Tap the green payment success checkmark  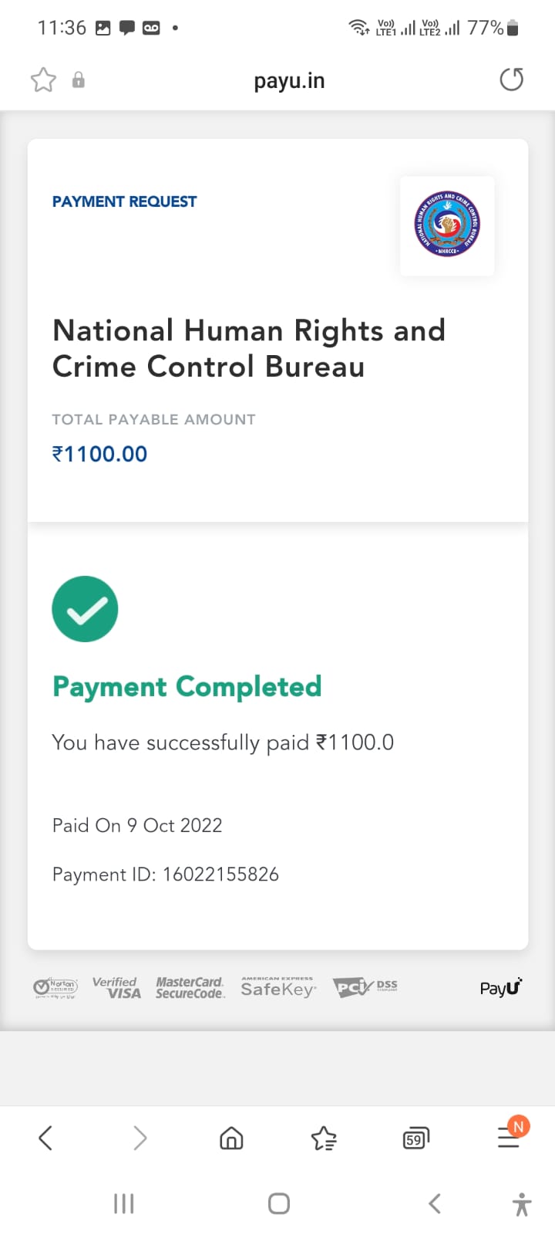coord(85,609)
